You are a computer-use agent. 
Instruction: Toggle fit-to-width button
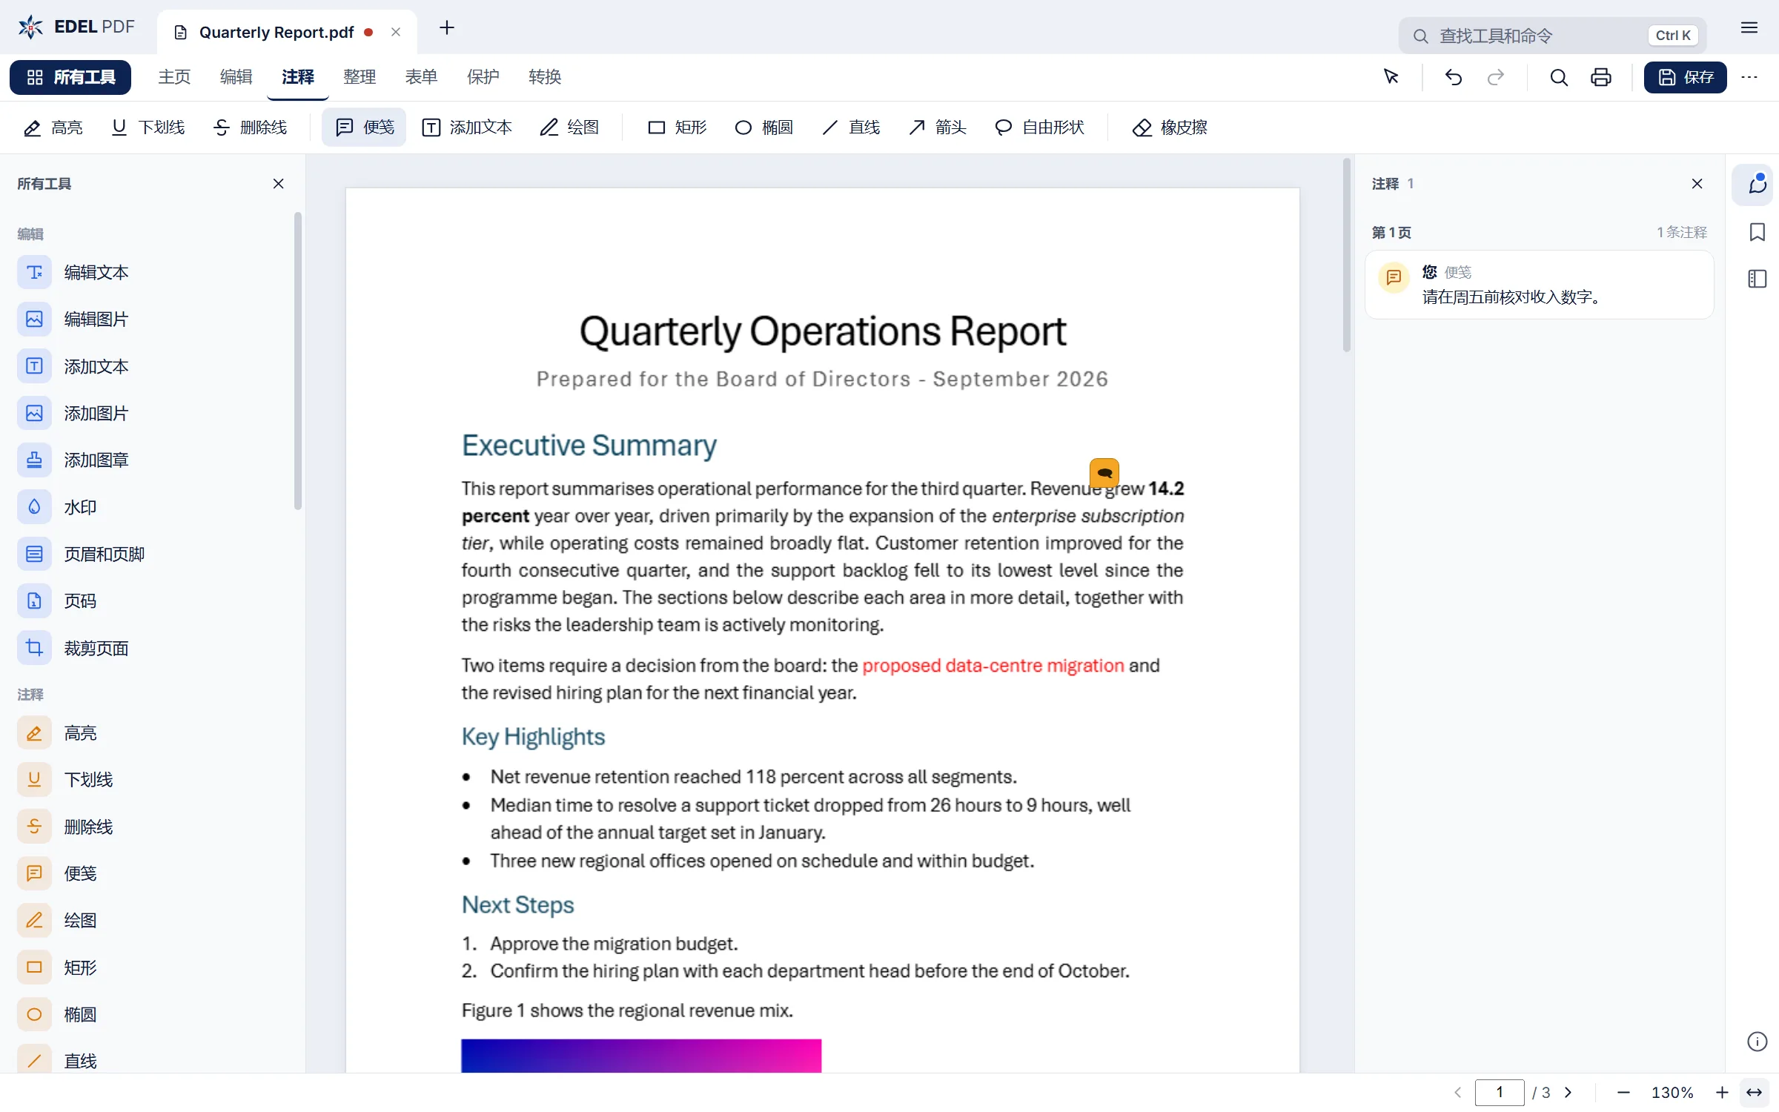click(x=1754, y=1093)
